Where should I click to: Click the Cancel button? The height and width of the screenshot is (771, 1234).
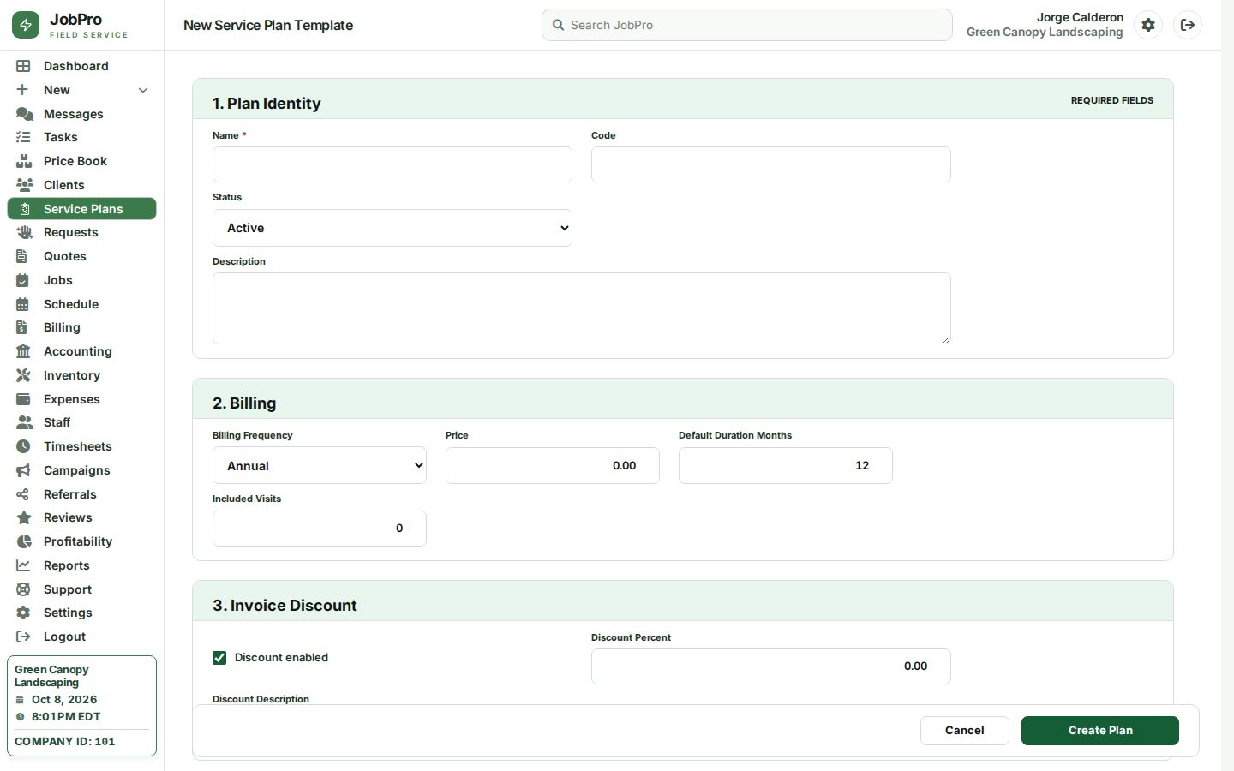tap(965, 731)
